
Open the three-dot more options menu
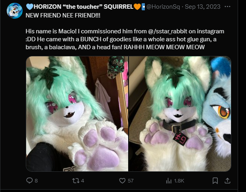click(227, 7)
